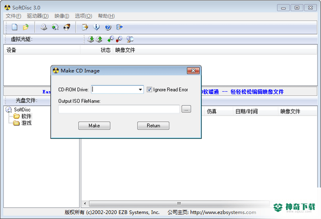321x219 pixels.
Task: Select the 软件 folder in the tree
Action: click(26, 116)
